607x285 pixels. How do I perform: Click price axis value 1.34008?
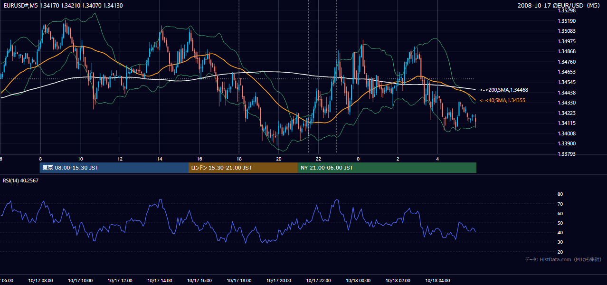coord(567,133)
